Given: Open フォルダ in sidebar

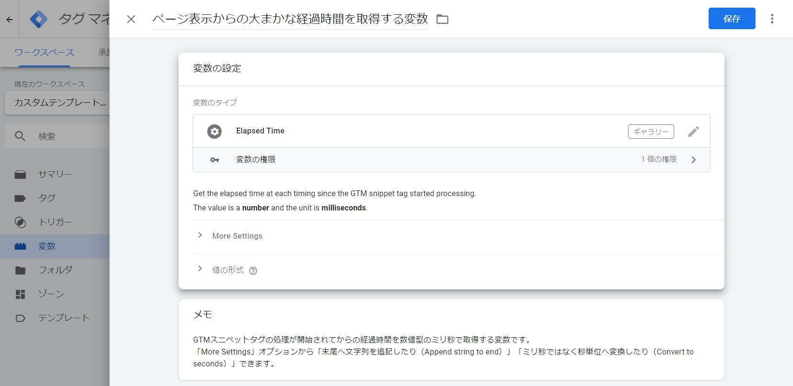Looking at the screenshot, I should point(55,270).
